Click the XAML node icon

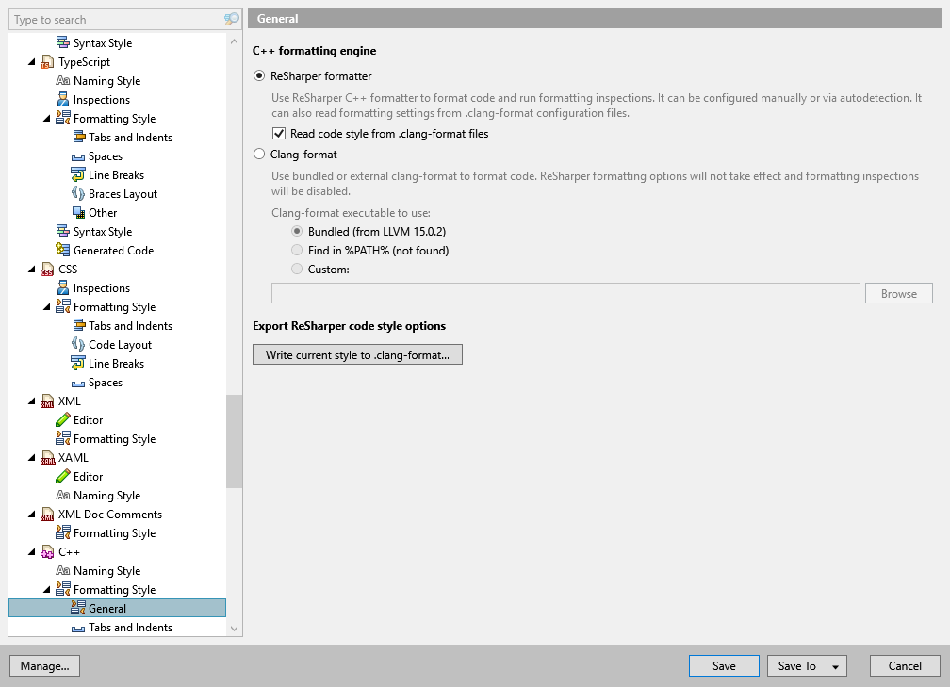(x=47, y=458)
